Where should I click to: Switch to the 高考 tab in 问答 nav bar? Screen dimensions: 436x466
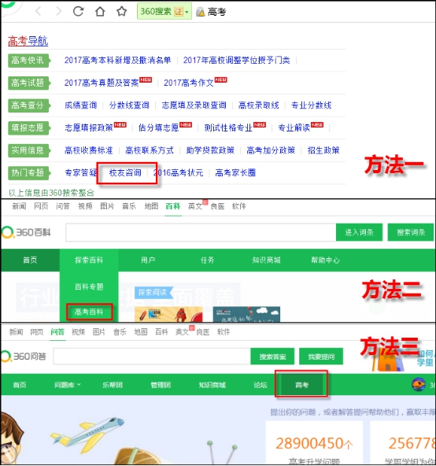301,385
